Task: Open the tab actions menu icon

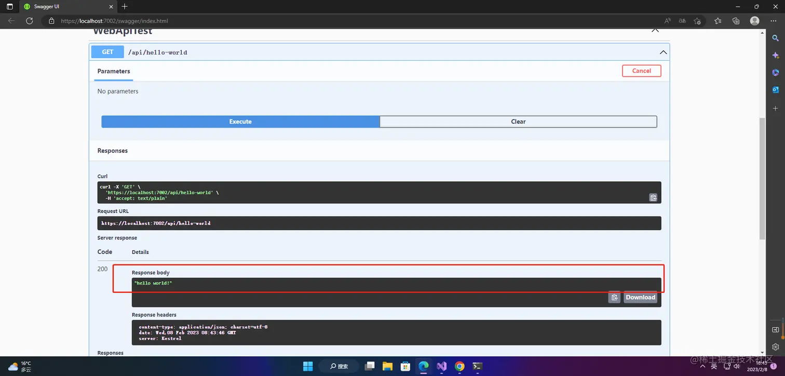Action: (x=10, y=7)
